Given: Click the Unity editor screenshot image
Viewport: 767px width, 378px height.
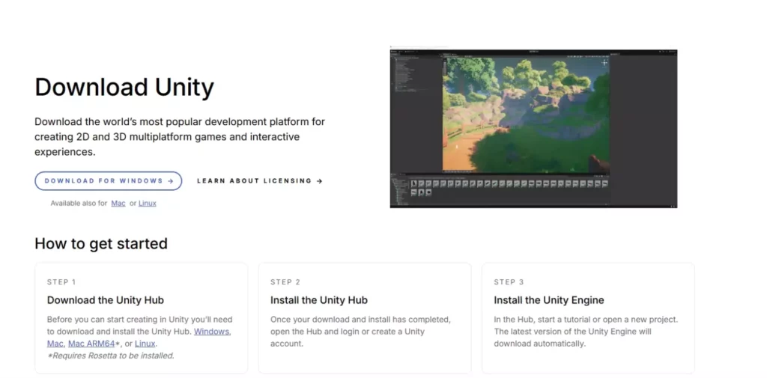Looking at the screenshot, I should coord(533,128).
